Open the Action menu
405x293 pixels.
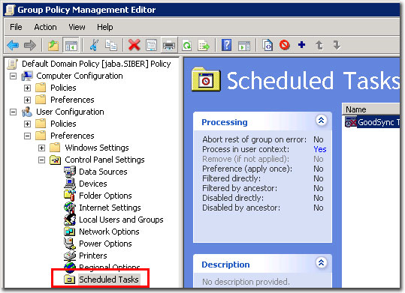click(x=45, y=27)
